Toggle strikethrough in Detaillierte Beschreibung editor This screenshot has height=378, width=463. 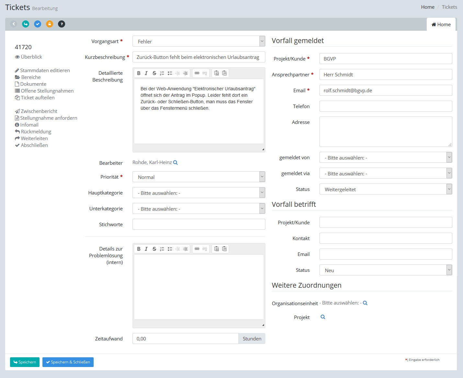154,73
